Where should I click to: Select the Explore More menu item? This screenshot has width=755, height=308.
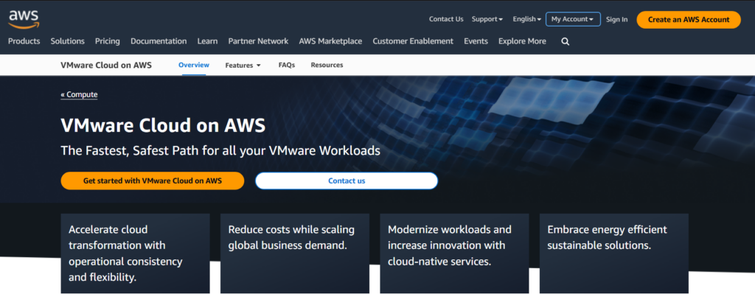coord(522,41)
